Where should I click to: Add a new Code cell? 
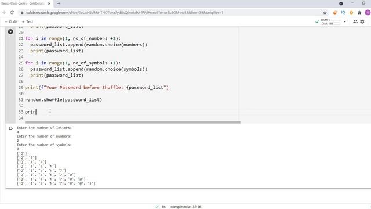pyautogui.click(x=11, y=21)
